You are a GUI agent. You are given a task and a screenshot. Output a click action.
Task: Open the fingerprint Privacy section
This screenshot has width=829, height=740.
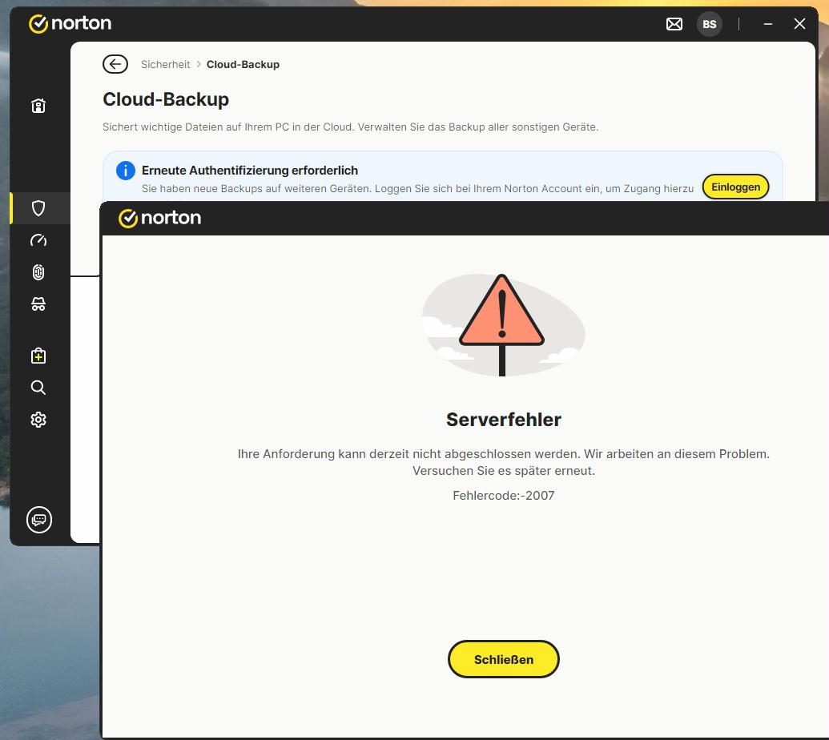(x=38, y=272)
